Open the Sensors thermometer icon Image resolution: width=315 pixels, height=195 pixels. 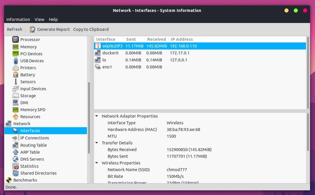pyautogui.click(x=16, y=82)
